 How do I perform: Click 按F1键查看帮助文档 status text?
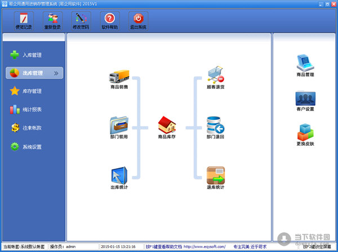coord(164,246)
